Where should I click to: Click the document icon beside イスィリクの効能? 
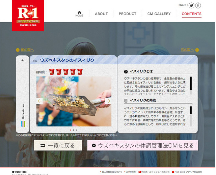click(x=126, y=100)
